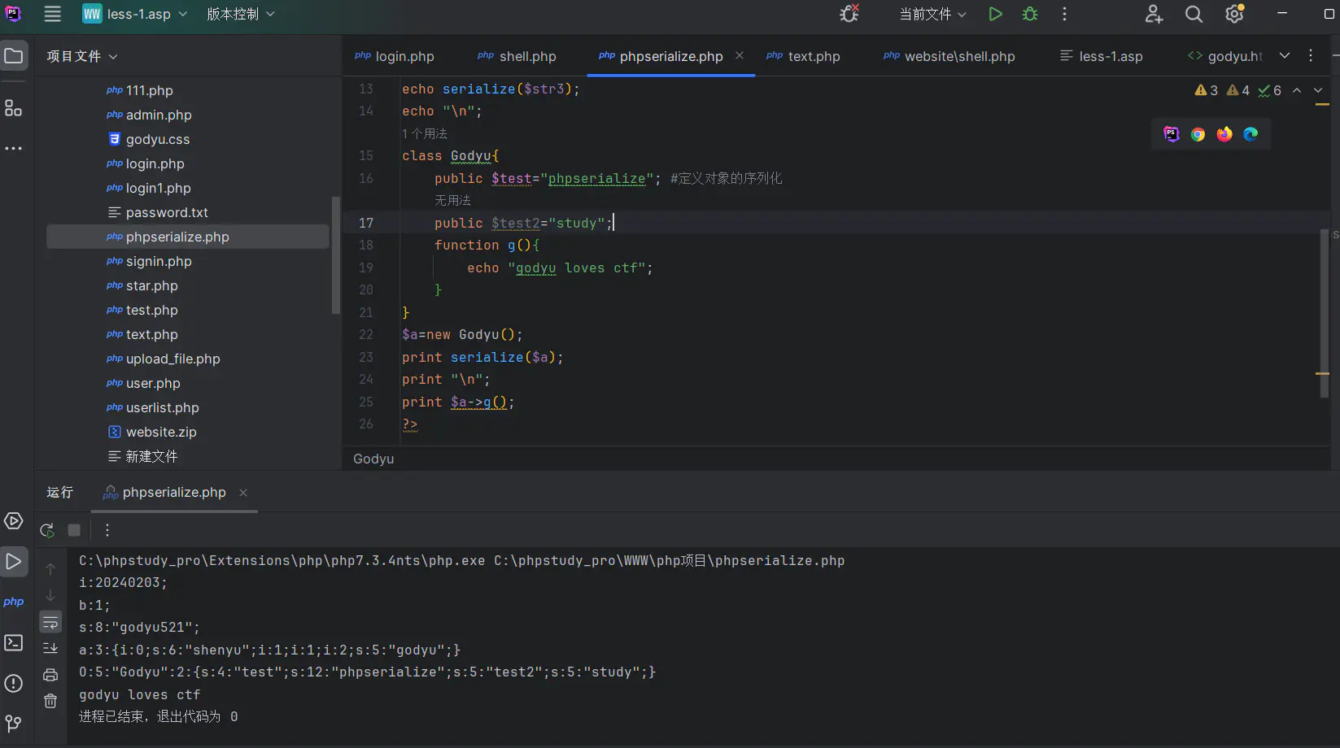Jump down the stack trace arrow

tap(50, 595)
